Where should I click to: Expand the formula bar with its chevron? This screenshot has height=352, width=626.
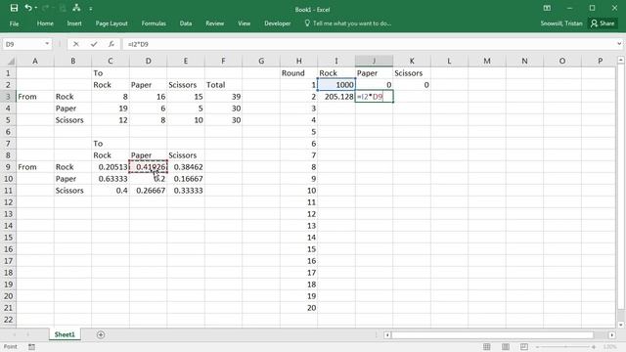619,44
